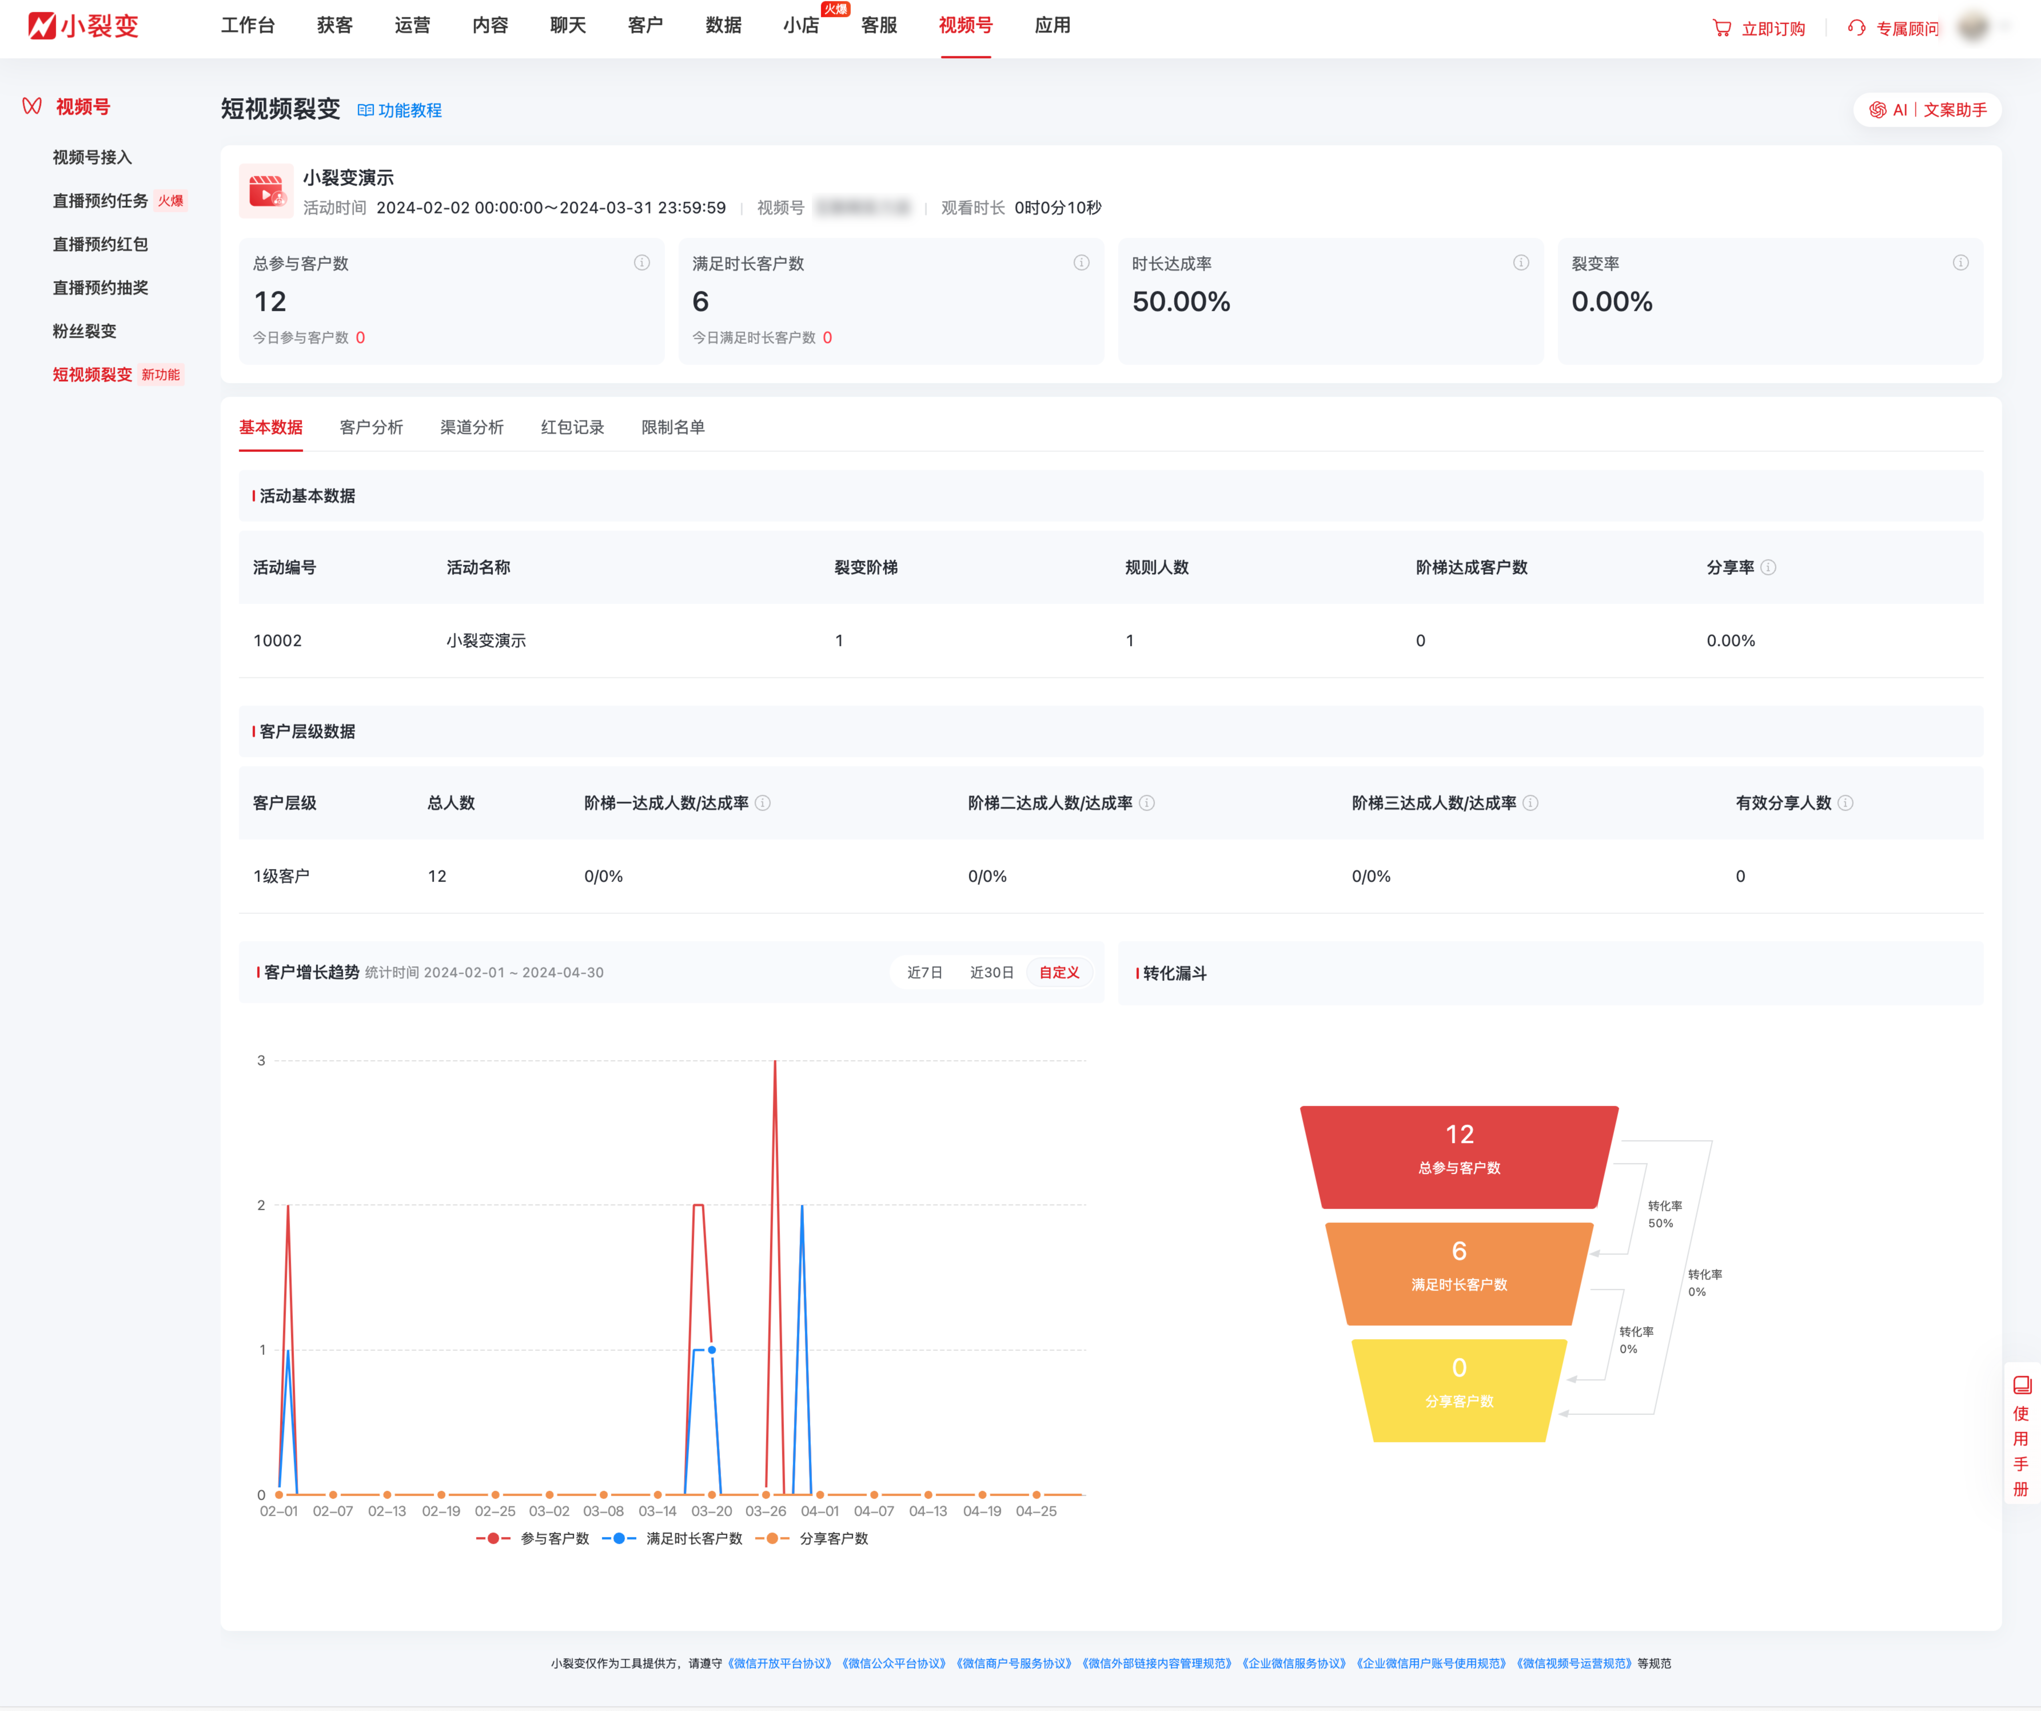This screenshot has height=1711, width=2041.
Task: Open 《微信公众平台协议》 footer link
Action: (x=894, y=1663)
